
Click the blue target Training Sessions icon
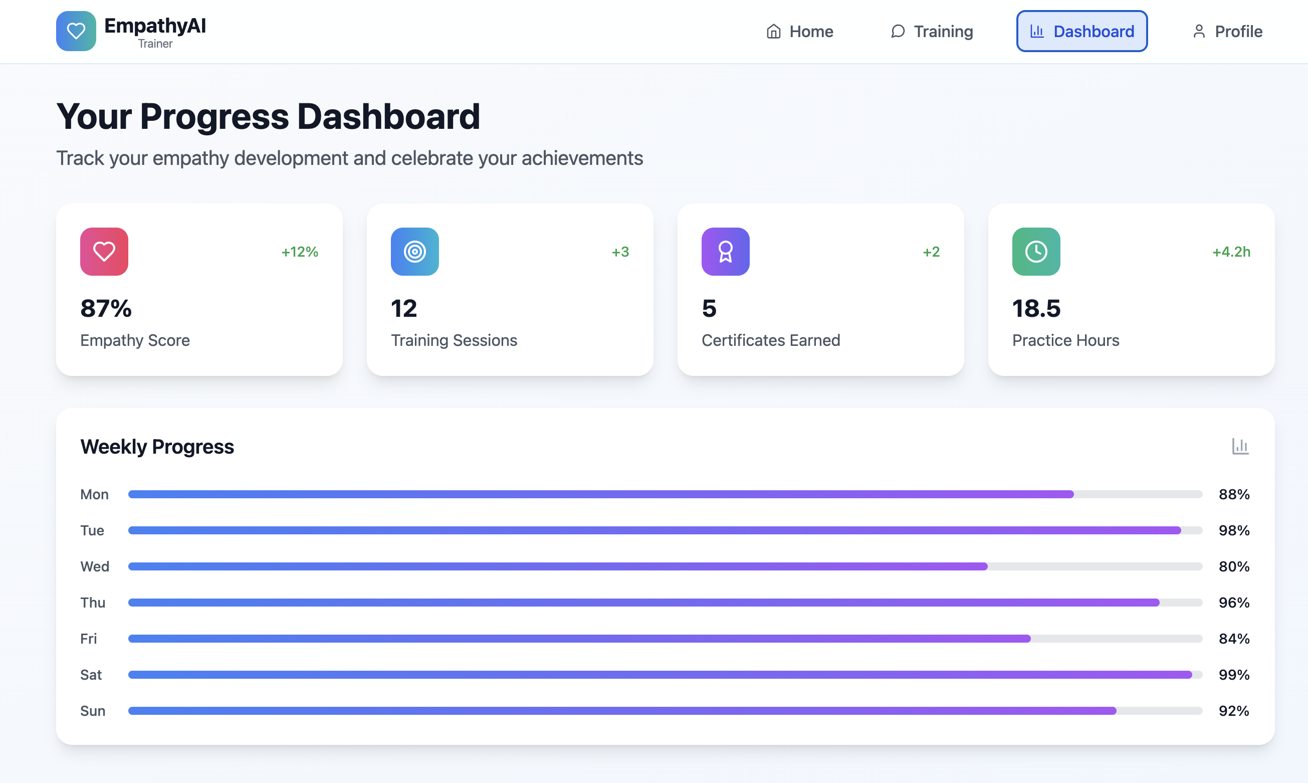414,252
